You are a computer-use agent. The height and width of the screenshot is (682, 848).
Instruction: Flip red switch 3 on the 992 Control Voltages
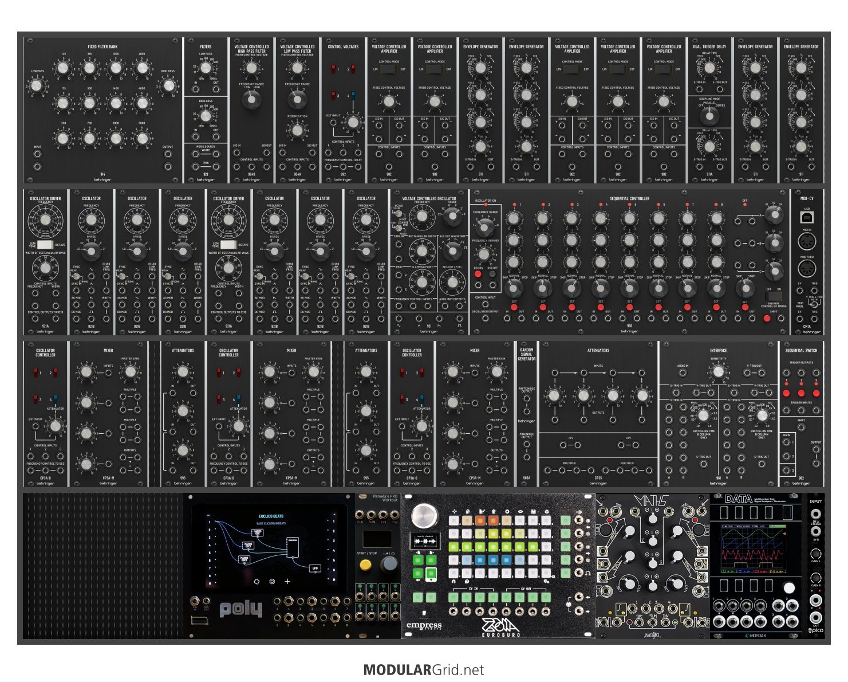[334, 95]
